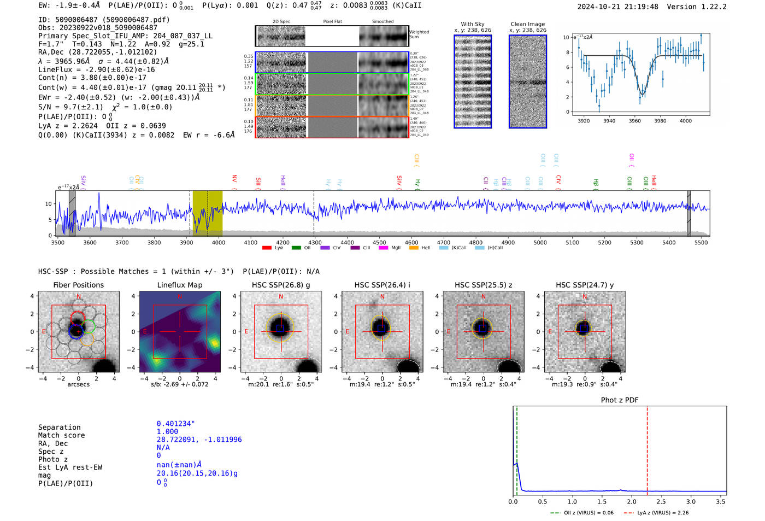Click the yellow highlighted emission region in spectrum
This screenshot has width=765, height=521.
tap(208, 213)
